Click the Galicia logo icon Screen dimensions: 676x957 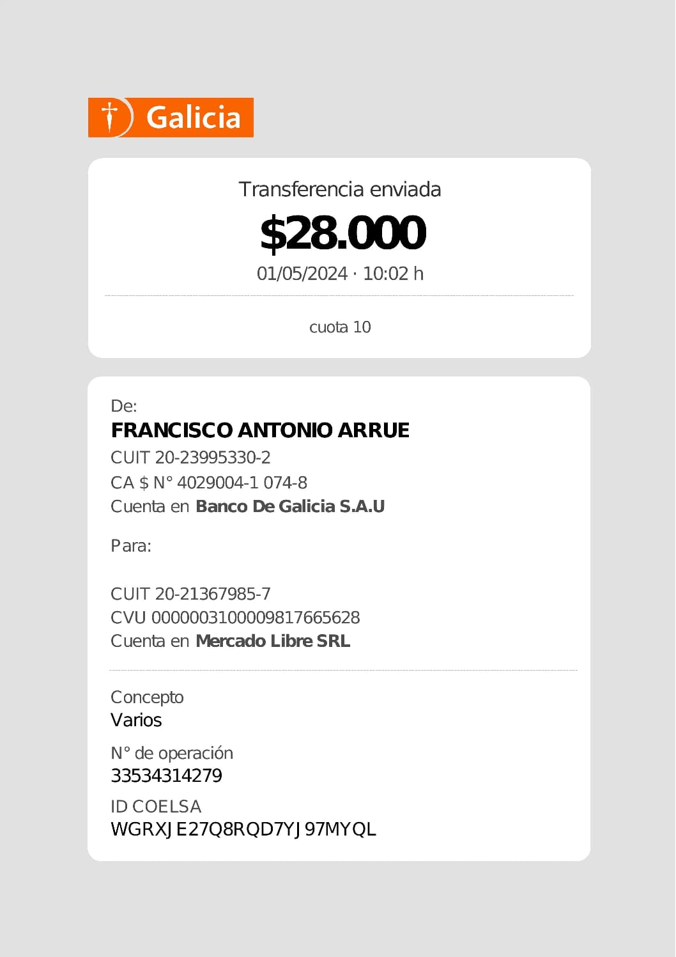click(x=111, y=118)
